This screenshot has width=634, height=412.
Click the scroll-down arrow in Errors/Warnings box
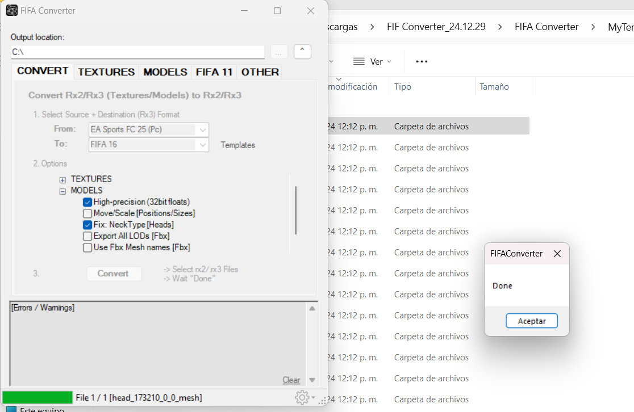click(x=312, y=380)
